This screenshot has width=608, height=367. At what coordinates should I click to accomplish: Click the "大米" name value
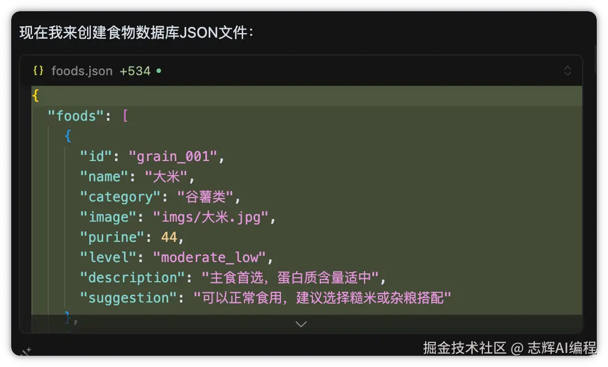166,177
